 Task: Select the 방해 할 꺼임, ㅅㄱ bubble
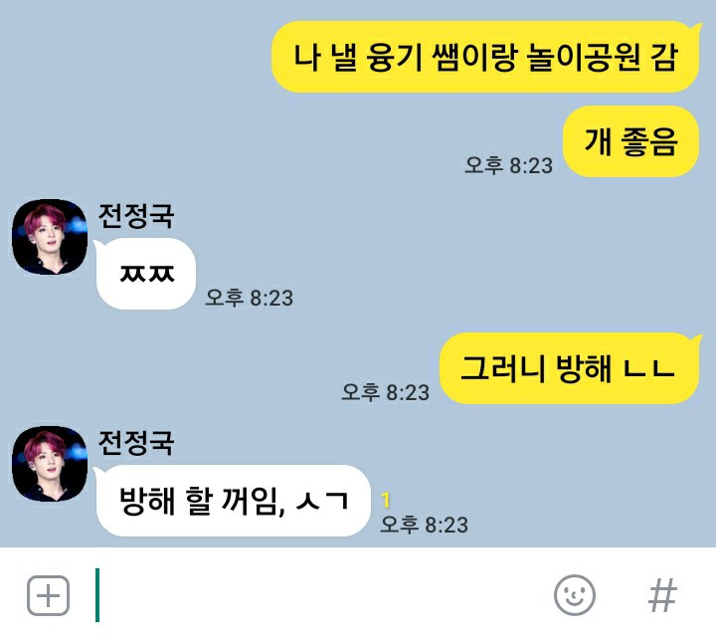click(233, 501)
